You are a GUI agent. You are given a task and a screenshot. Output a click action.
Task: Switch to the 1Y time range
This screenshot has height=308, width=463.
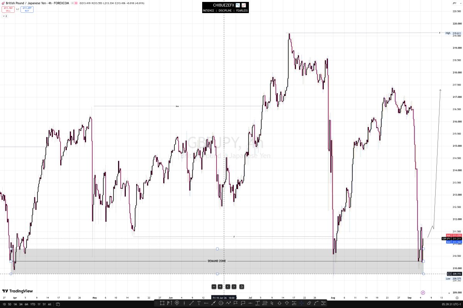point(39,304)
